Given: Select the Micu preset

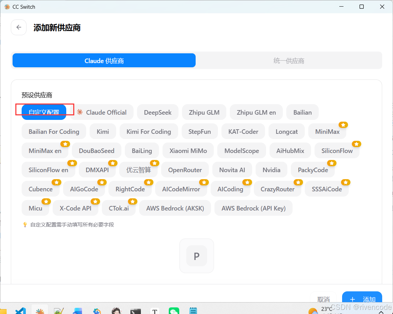Looking at the screenshot, I should 35,208.
